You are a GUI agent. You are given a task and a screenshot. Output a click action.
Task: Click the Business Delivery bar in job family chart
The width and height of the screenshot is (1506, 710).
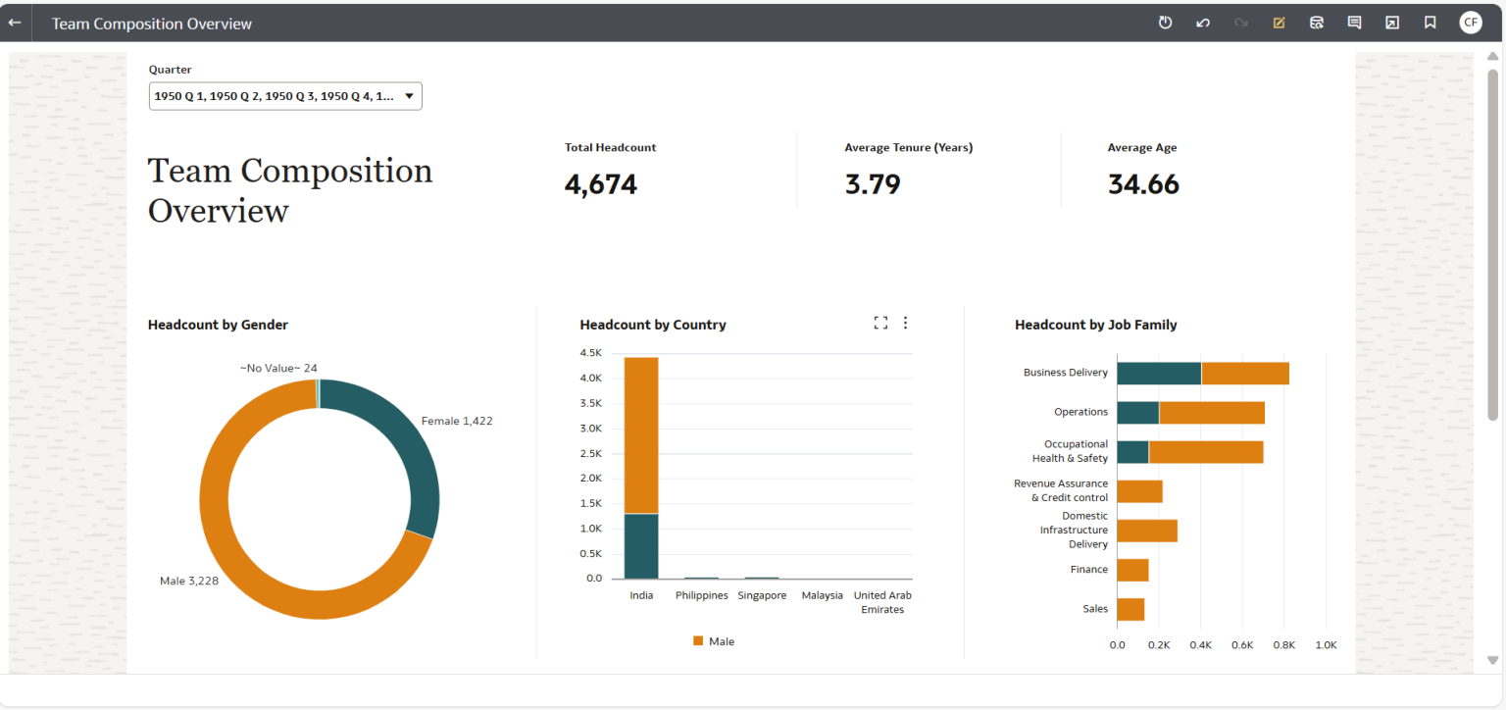1206,373
